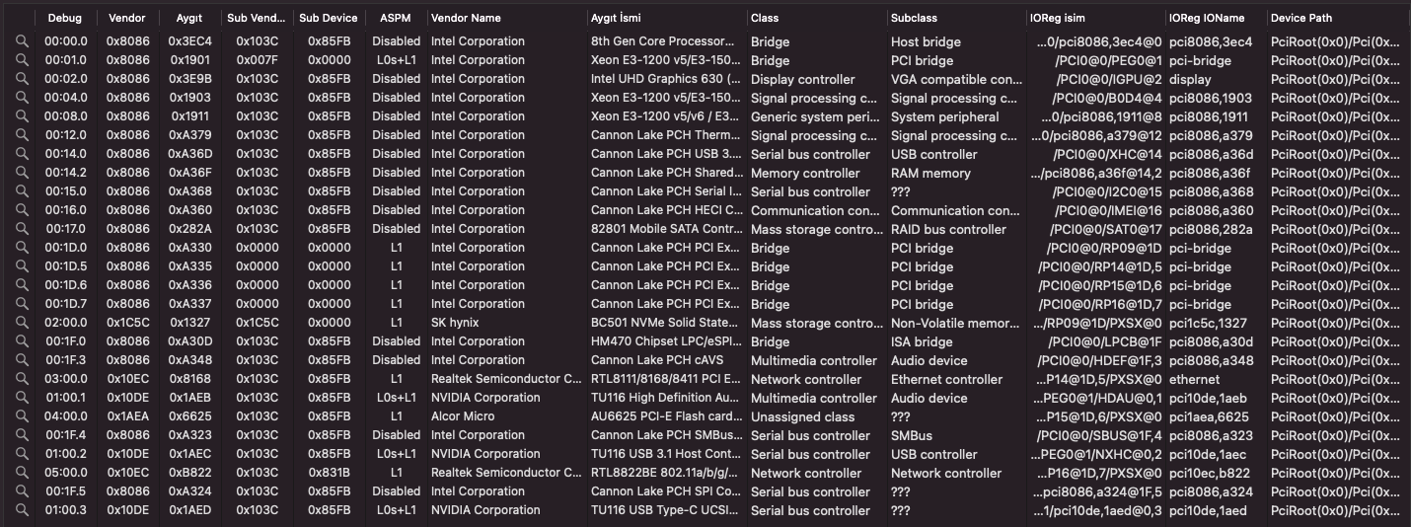Click magnifier icon for RTL8111 Ethernet row

22,379
